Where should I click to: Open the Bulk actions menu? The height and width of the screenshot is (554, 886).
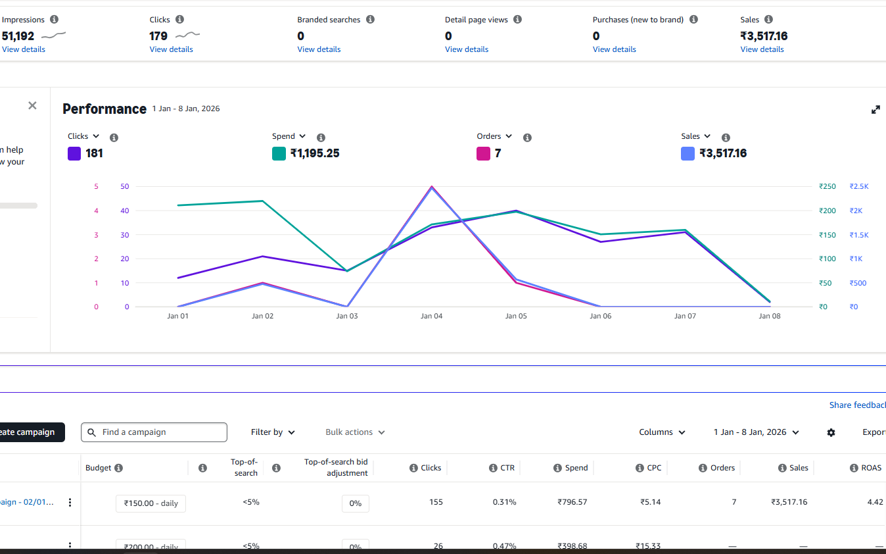354,432
